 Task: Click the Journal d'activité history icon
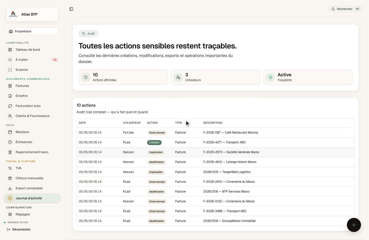(10, 198)
